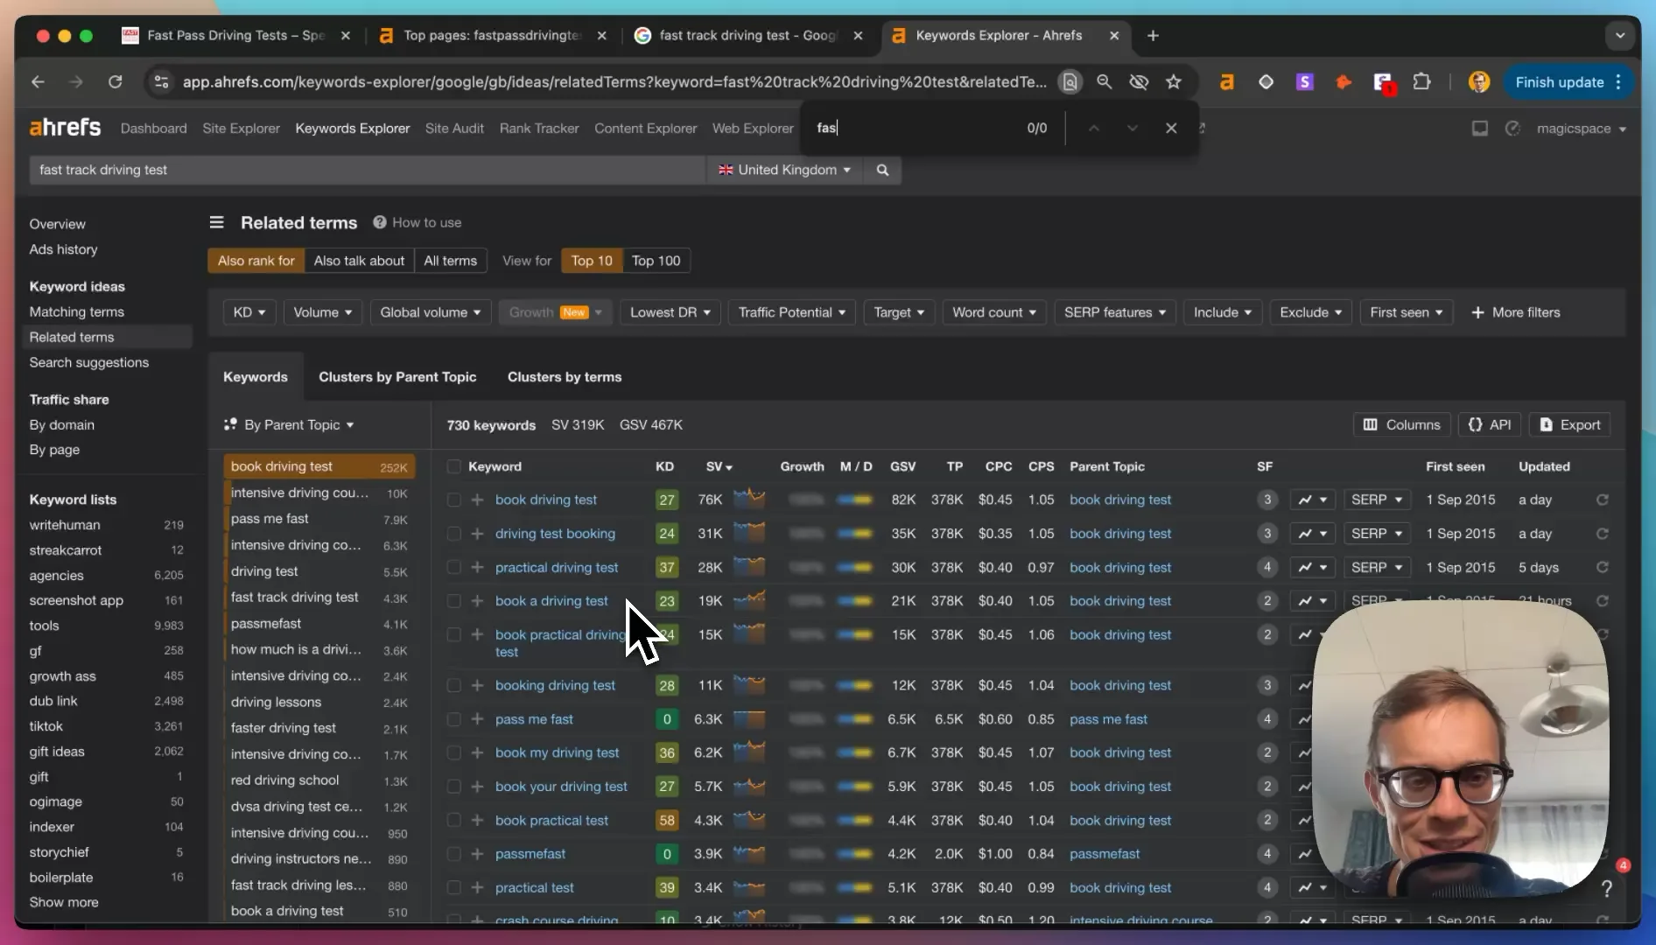Open the KD filter dropdown

[249, 312]
